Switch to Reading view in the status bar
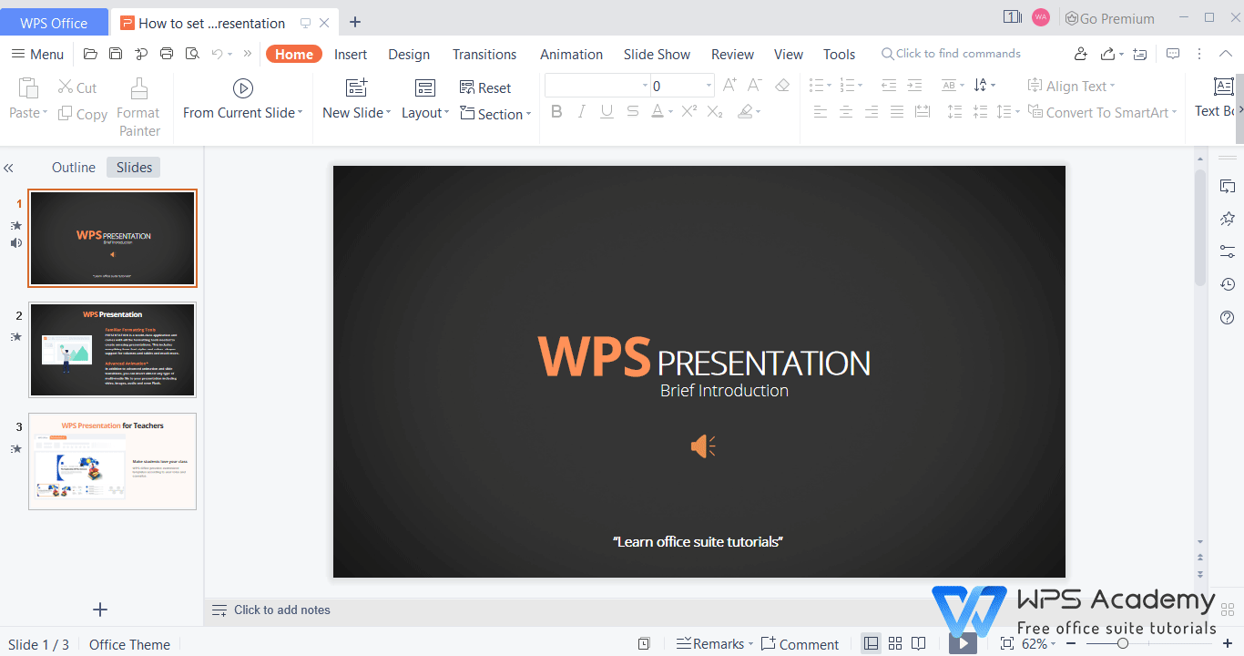 919,644
